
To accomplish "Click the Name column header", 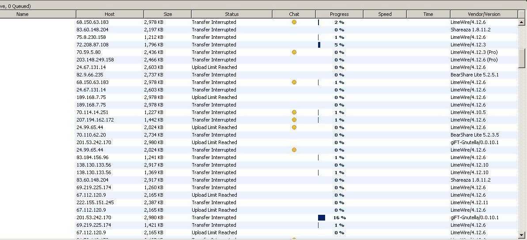I will coord(22,14).
